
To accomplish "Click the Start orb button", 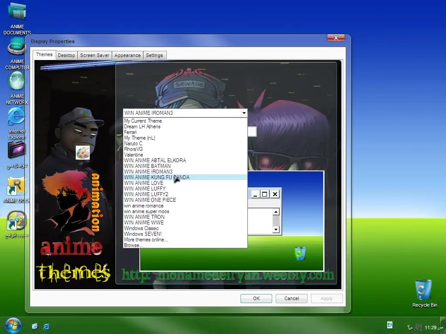I will point(13,325).
